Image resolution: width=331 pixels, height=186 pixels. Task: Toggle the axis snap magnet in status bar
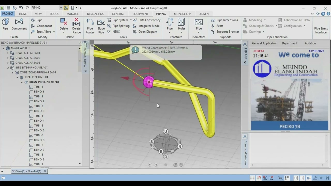[x=271, y=178]
